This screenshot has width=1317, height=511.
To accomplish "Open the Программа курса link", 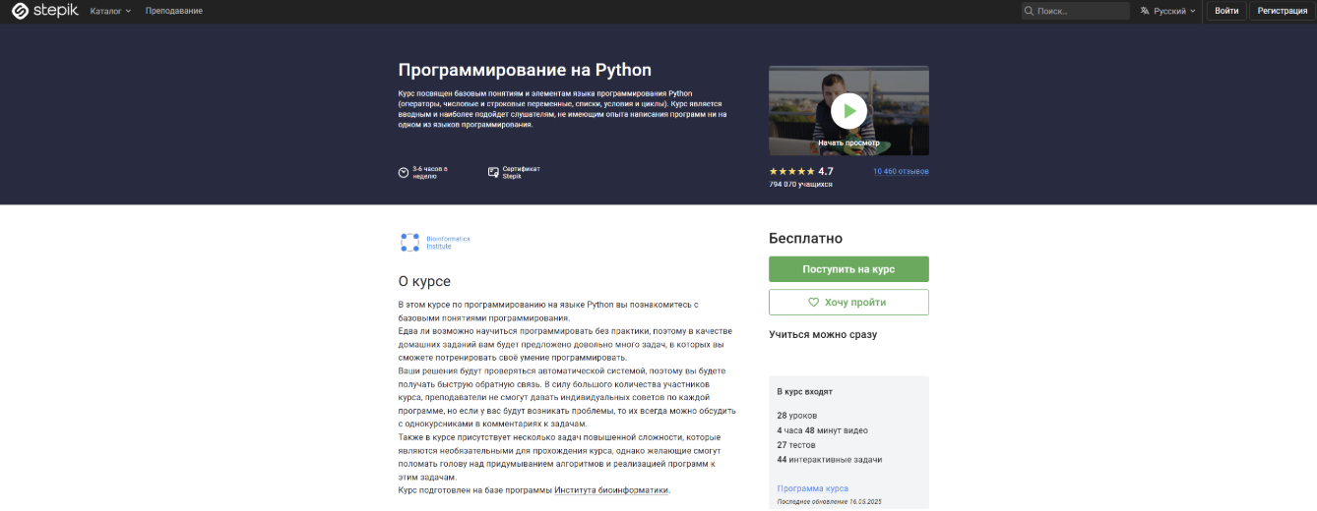I will coord(812,488).
